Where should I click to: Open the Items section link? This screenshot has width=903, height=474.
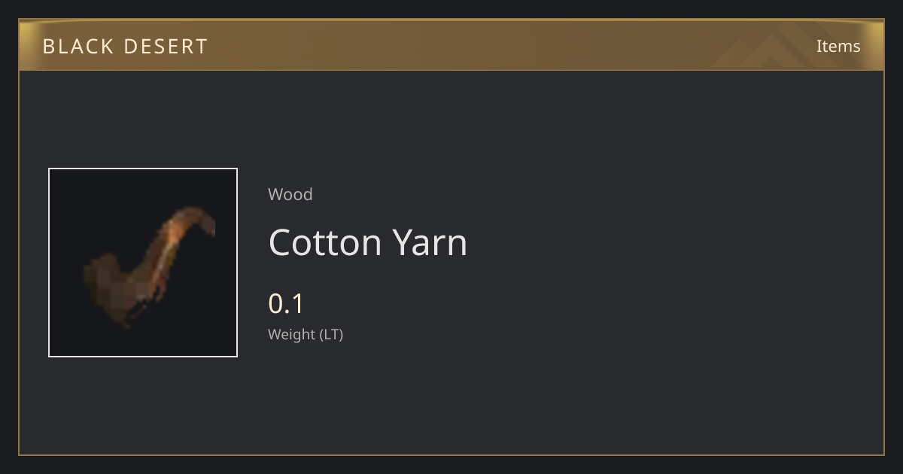click(x=838, y=46)
